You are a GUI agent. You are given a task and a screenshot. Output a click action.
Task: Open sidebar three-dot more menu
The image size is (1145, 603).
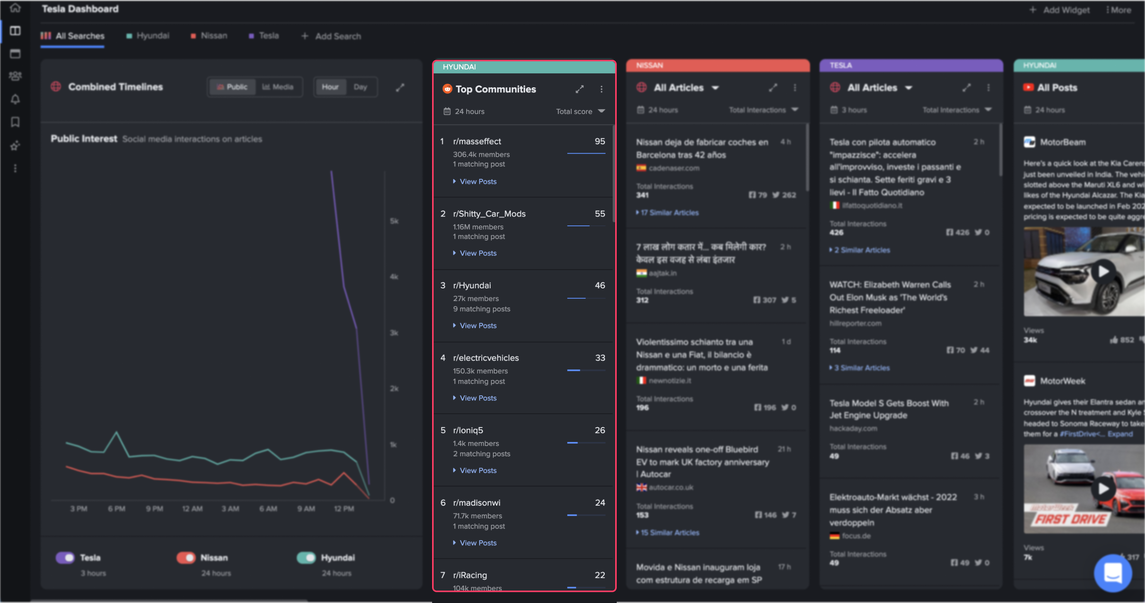(15, 168)
